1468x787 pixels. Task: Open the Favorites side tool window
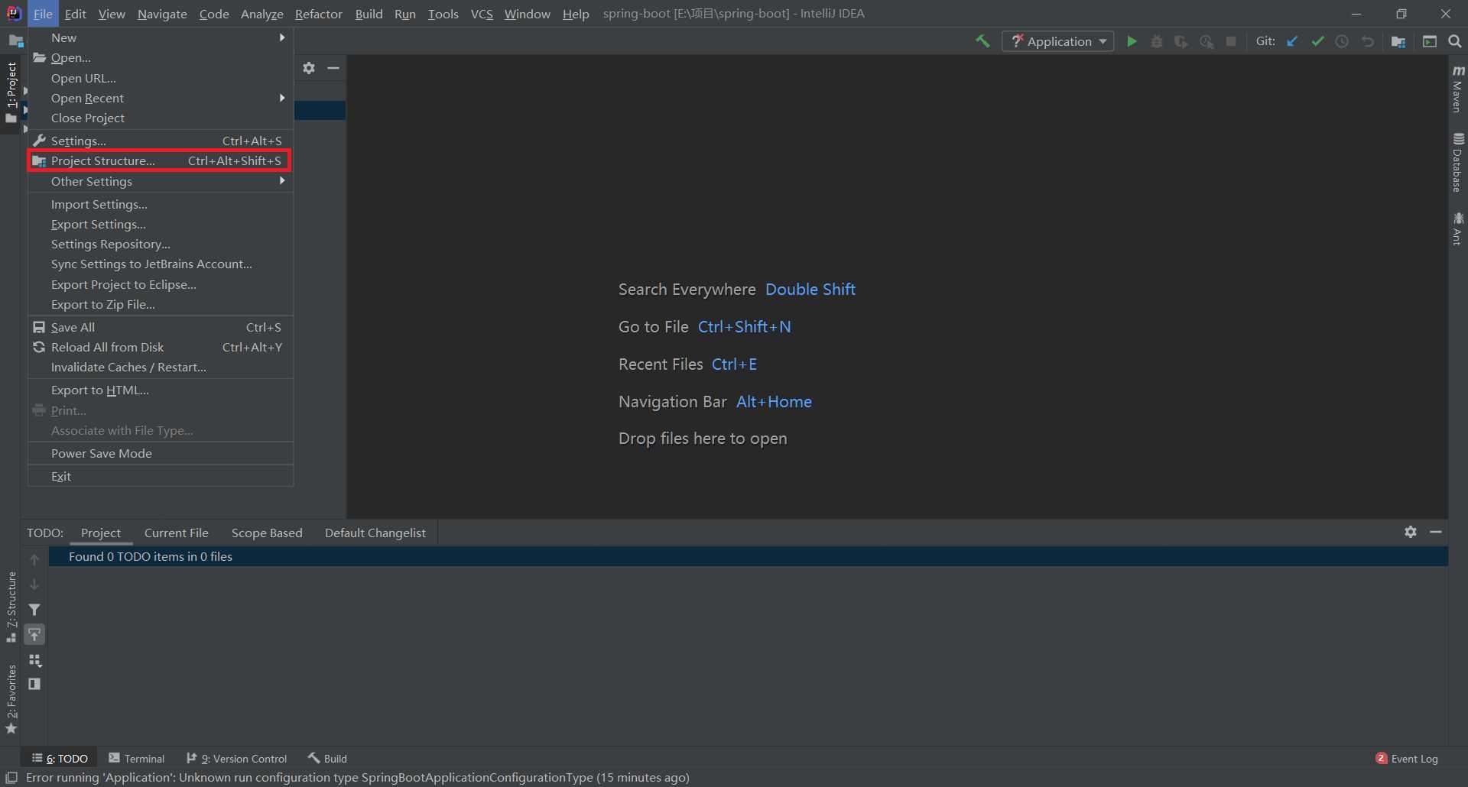coord(11,700)
